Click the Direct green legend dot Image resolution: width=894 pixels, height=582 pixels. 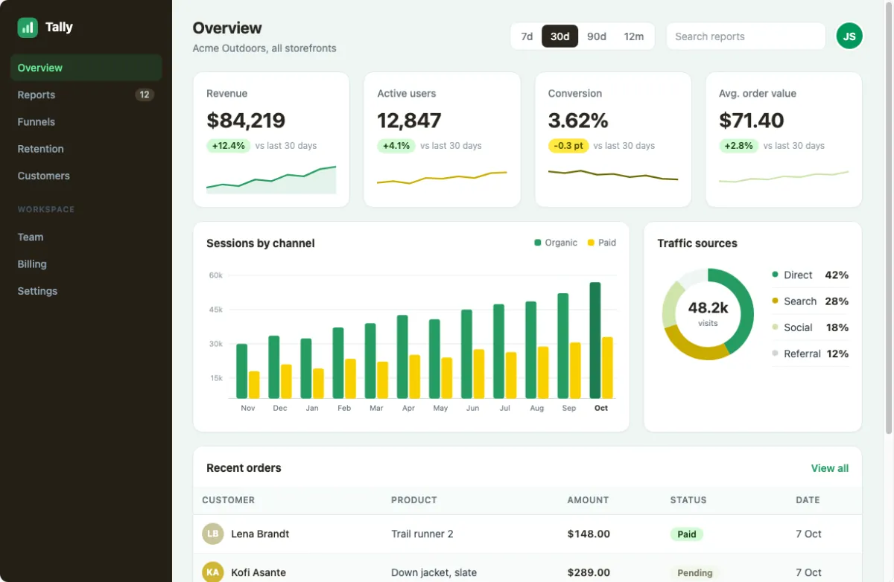tap(775, 275)
